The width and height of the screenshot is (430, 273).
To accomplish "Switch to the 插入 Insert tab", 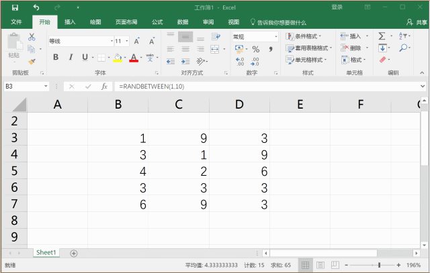I will point(70,22).
